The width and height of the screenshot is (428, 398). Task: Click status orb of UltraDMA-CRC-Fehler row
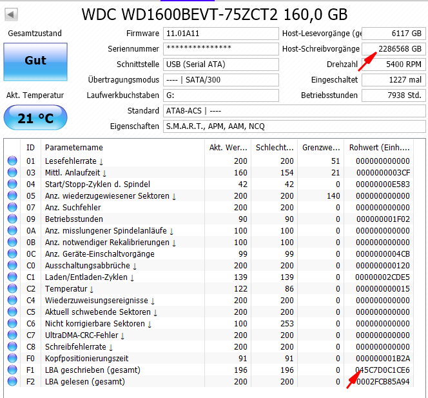12,335
